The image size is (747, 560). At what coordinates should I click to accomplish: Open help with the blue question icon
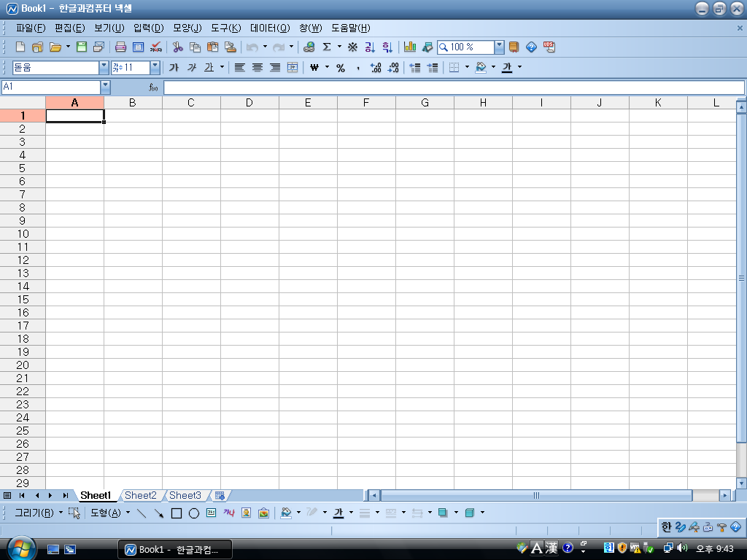point(531,47)
